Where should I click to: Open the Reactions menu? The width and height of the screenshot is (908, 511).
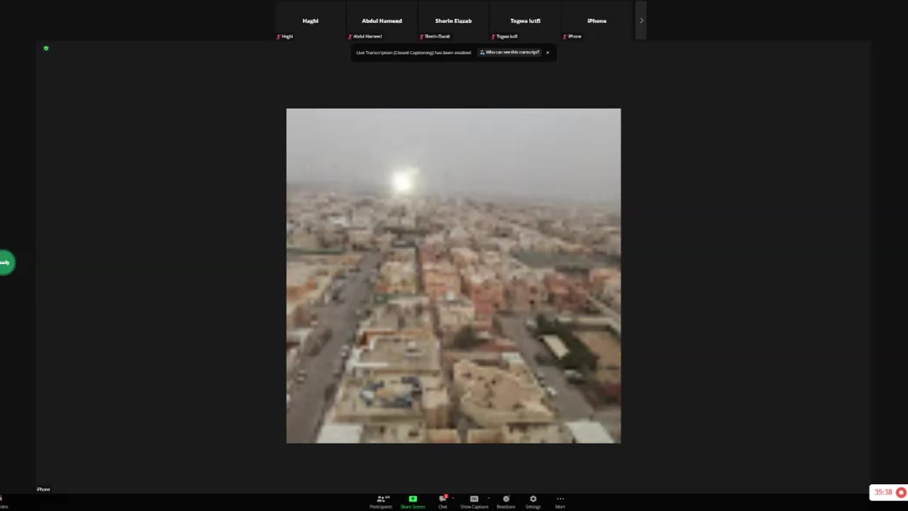click(506, 502)
